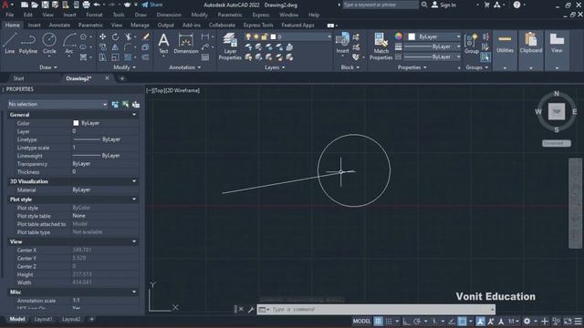This screenshot has width=584, height=328.
Task: Click the Fillet tool icon
Action: [128, 47]
